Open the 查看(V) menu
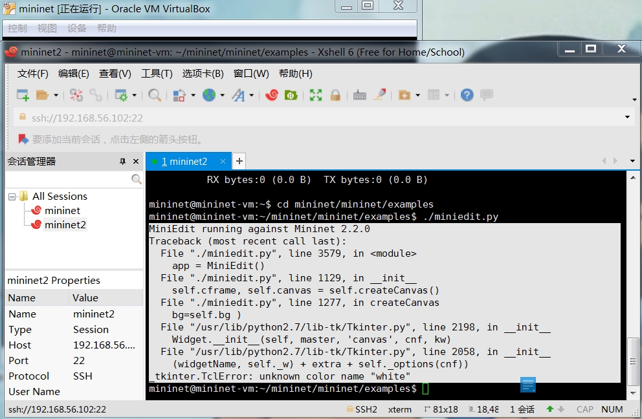 point(115,74)
